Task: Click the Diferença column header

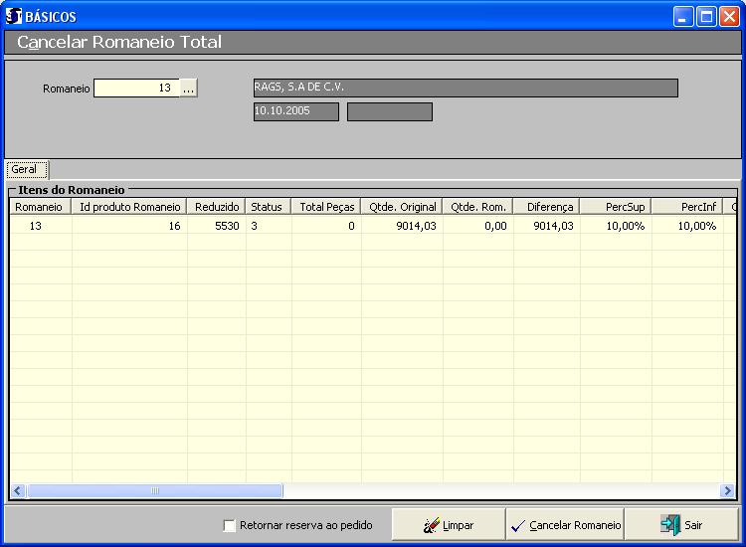Action: click(547, 207)
